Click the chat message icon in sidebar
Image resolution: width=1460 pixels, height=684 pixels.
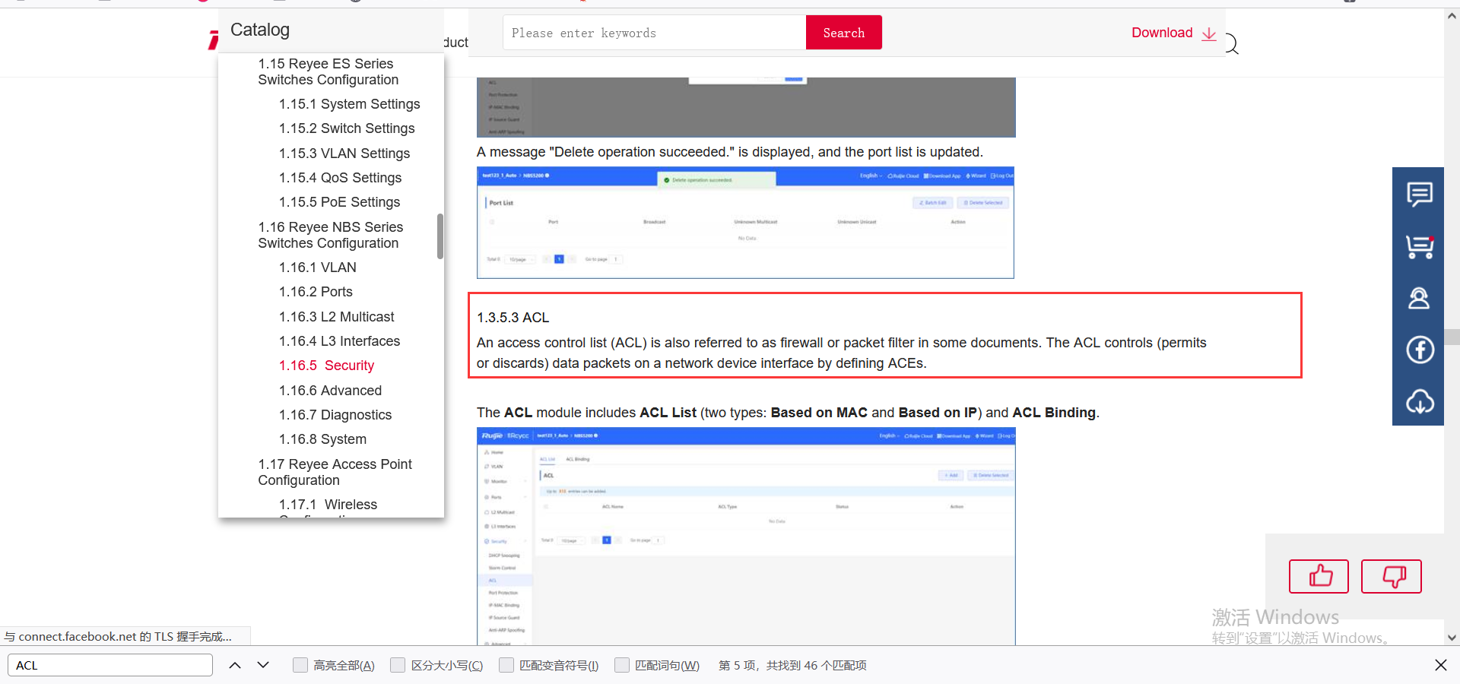click(1419, 195)
